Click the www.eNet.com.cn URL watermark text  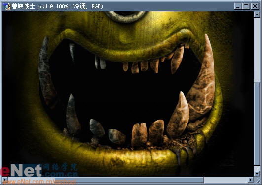pyautogui.click(x=40, y=182)
